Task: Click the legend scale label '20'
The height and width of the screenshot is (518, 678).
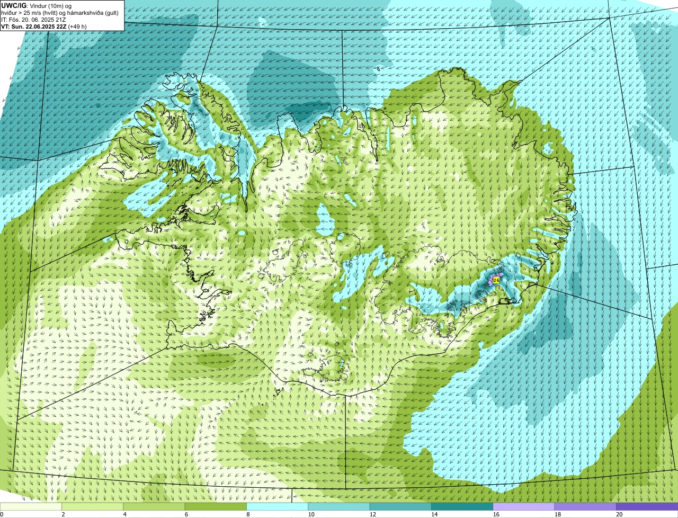Action: [619, 514]
